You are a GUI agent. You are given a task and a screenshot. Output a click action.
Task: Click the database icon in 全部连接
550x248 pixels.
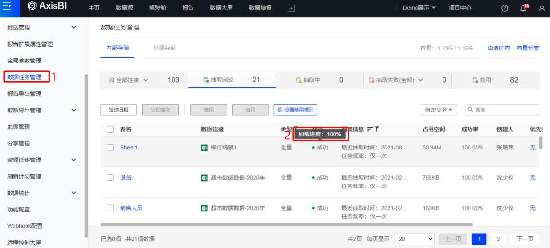tap(111, 80)
